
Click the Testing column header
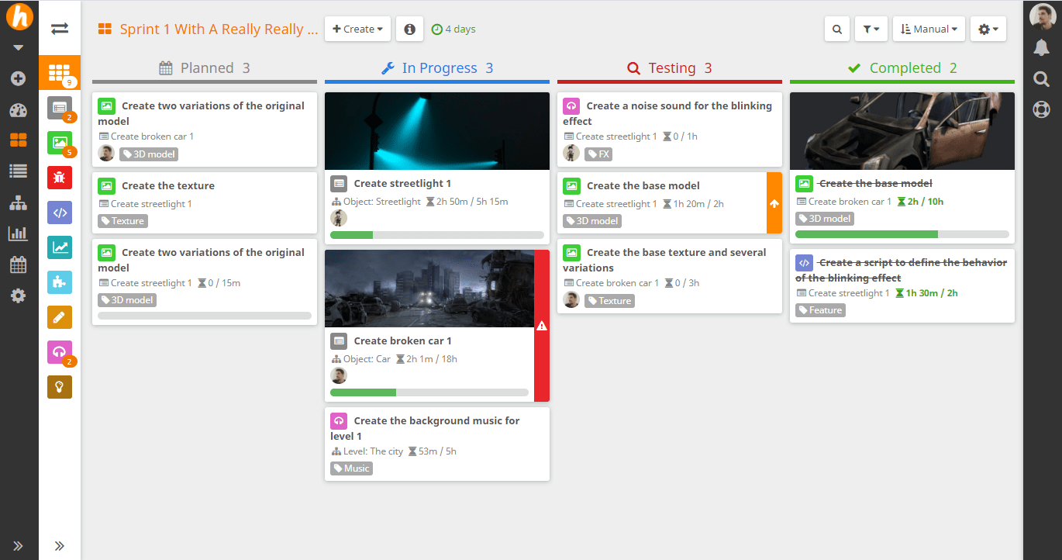(x=670, y=68)
